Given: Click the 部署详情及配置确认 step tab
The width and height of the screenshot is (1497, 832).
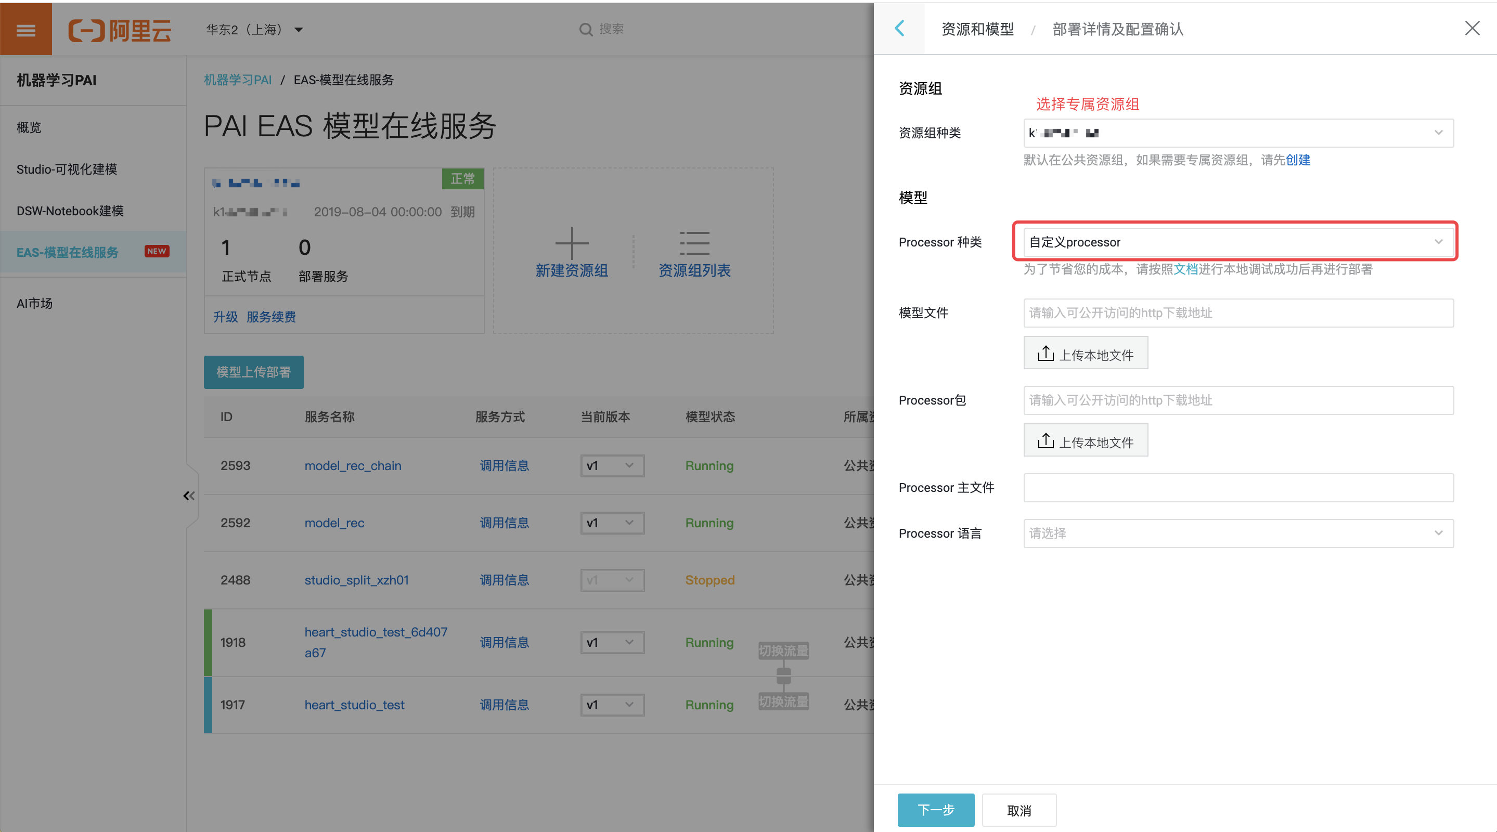Looking at the screenshot, I should 1117,29.
